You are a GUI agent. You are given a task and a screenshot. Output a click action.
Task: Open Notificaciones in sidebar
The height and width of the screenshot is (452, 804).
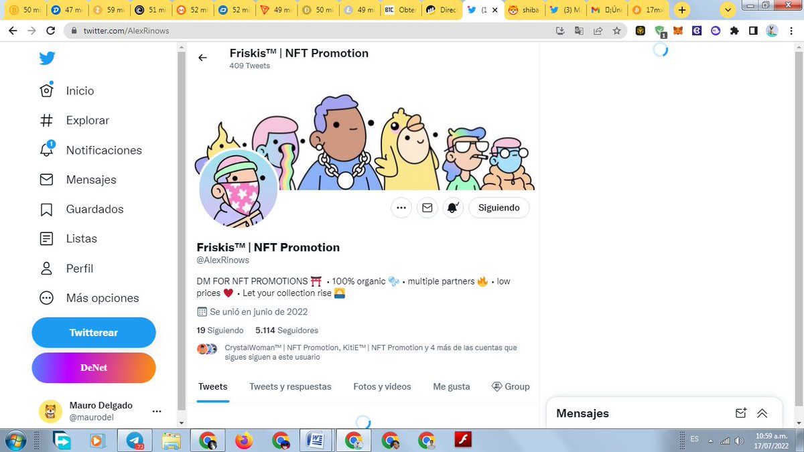(91, 150)
